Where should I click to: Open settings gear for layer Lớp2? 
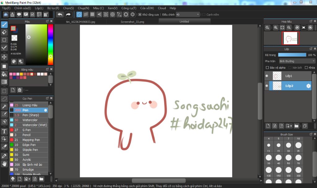[x=309, y=86]
